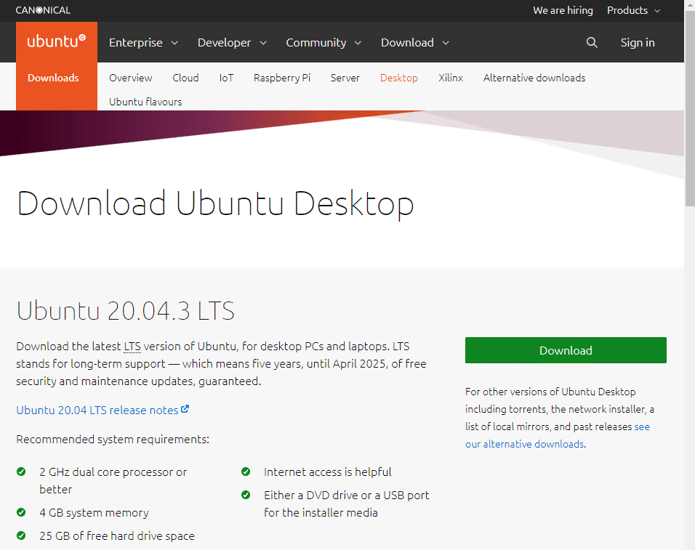Click the Ubuntu logo

point(56,41)
